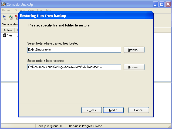Click the edit backup toolbar icon

click(11, 17)
